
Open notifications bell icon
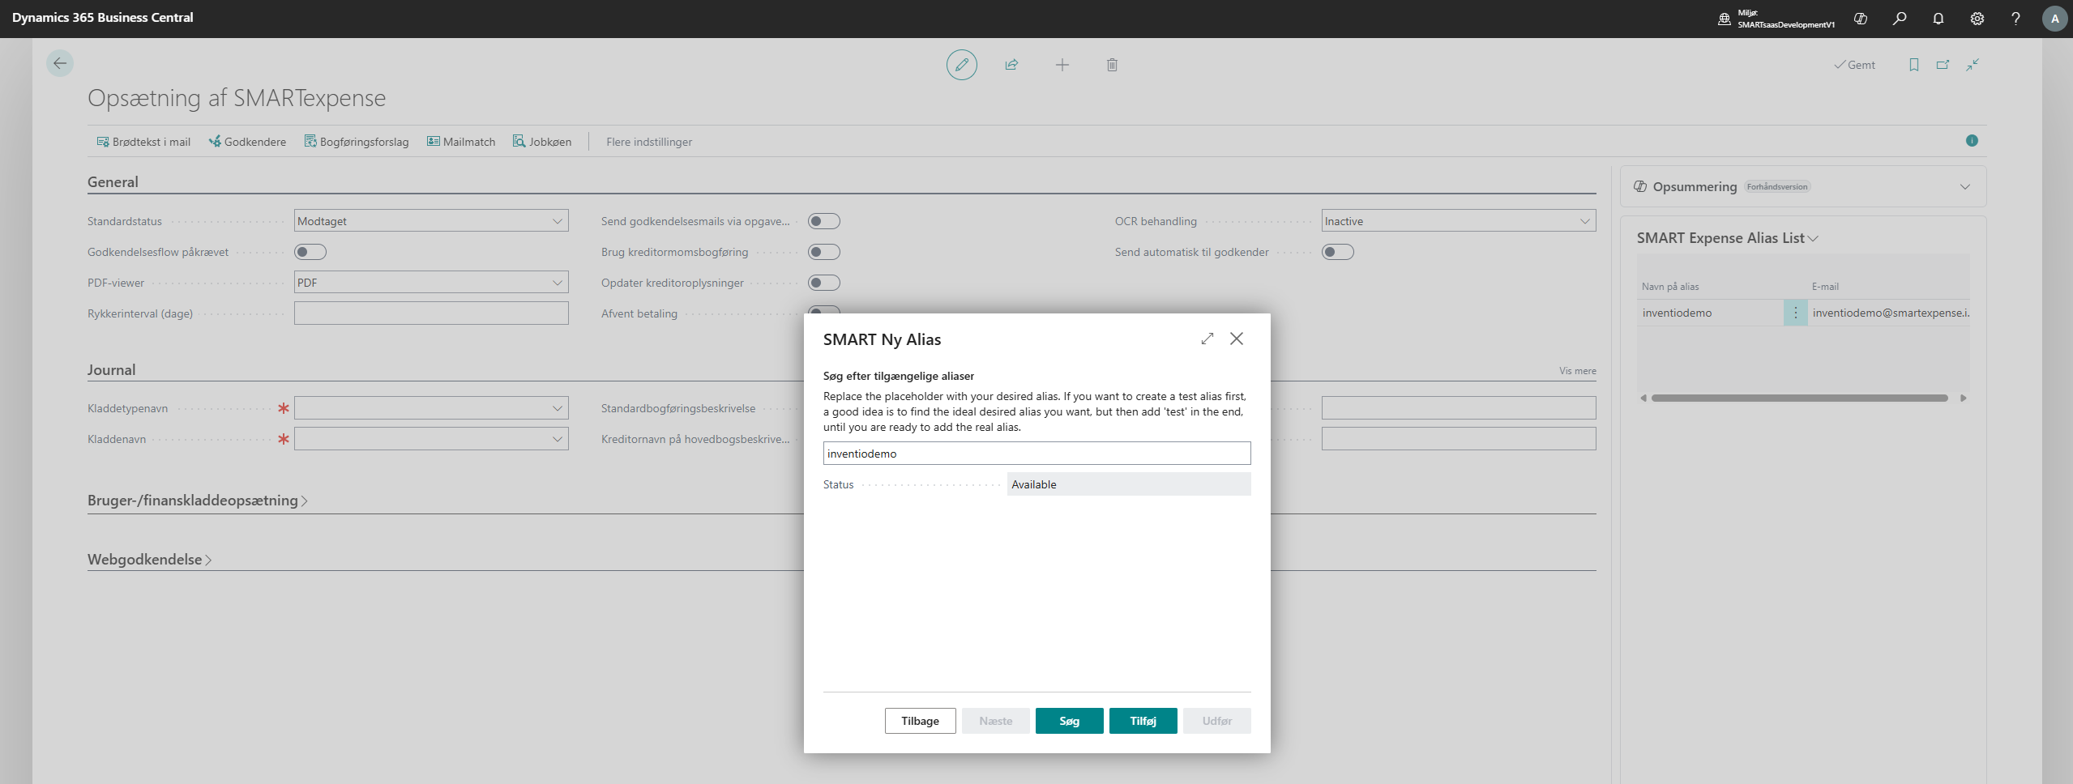[x=1938, y=19]
